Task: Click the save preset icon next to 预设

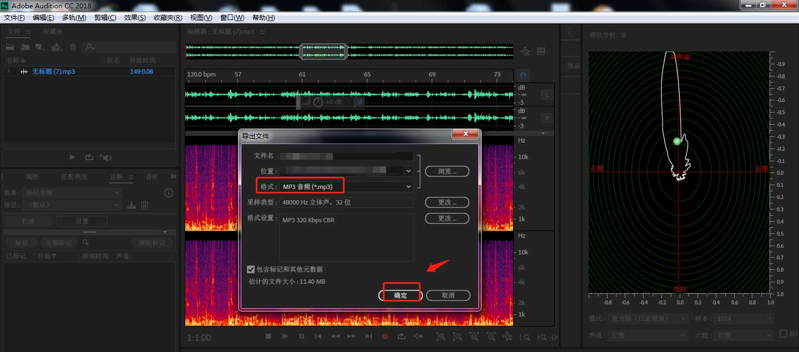Action: pos(130,205)
